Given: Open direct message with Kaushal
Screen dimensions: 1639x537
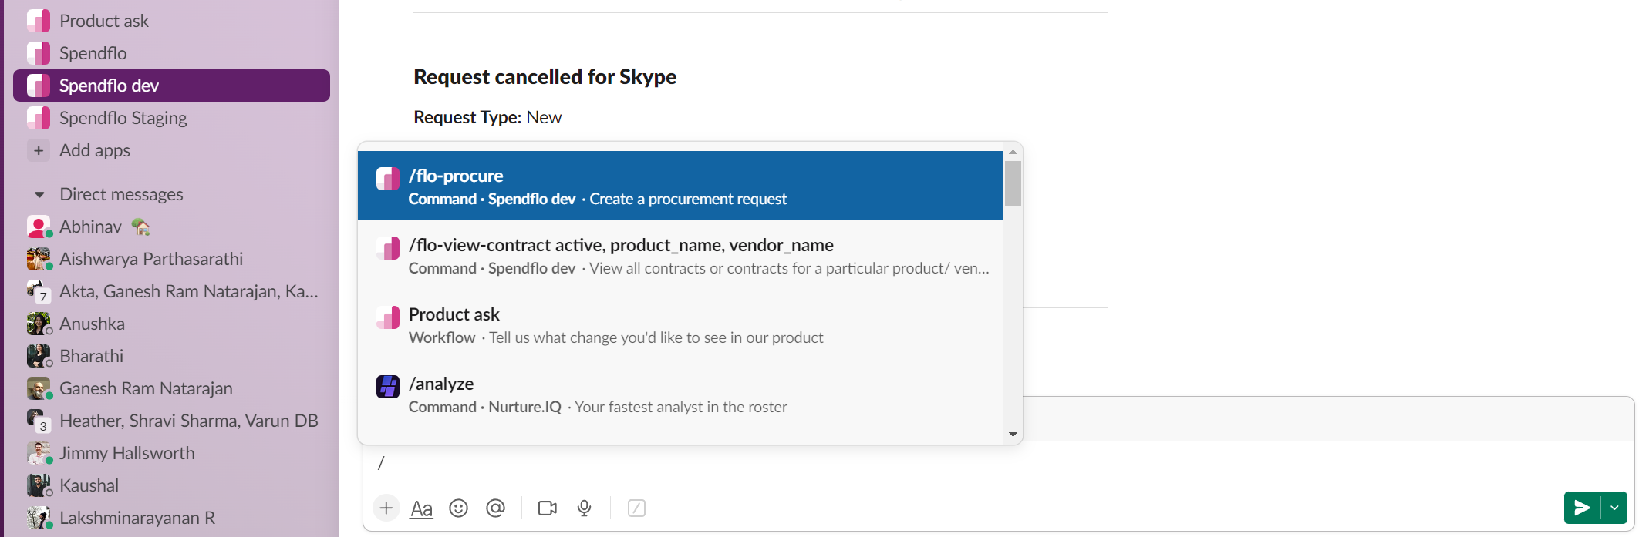Looking at the screenshot, I should (171, 485).
